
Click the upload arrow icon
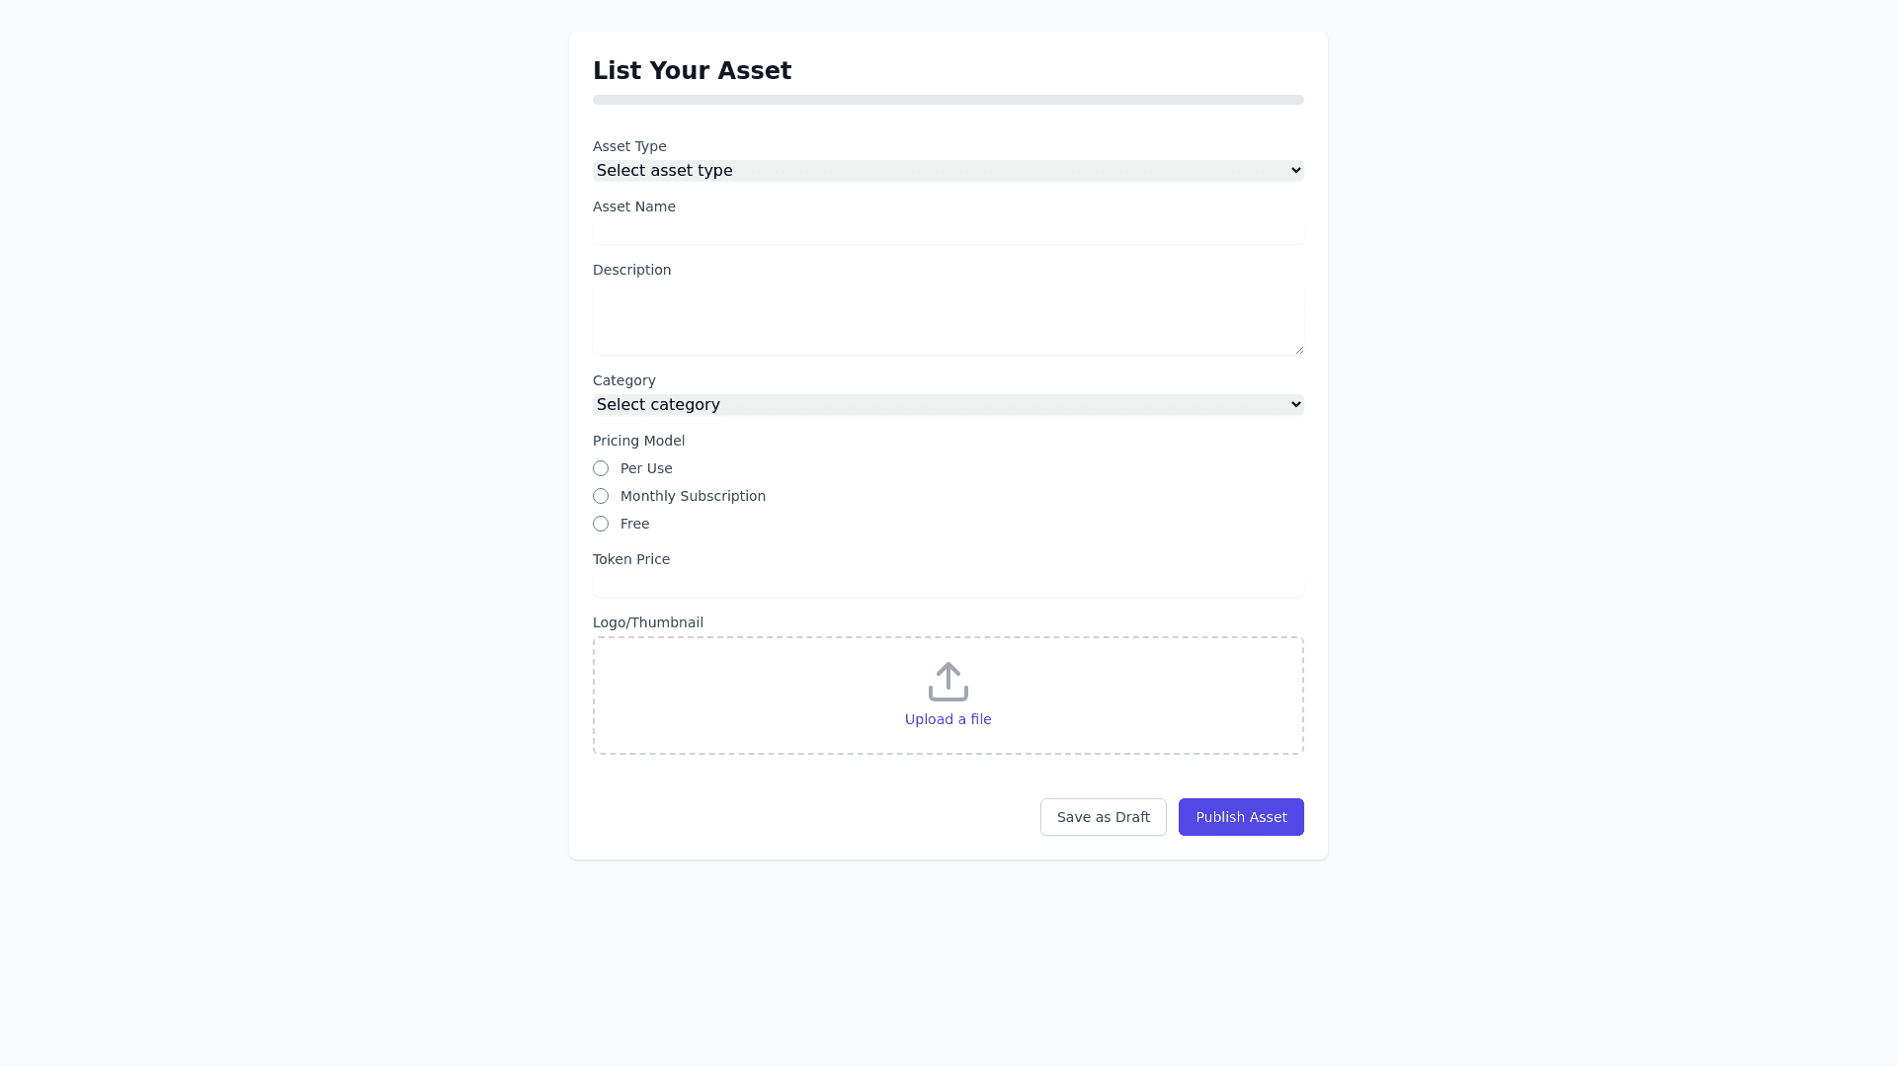click(x=948, y=682)
